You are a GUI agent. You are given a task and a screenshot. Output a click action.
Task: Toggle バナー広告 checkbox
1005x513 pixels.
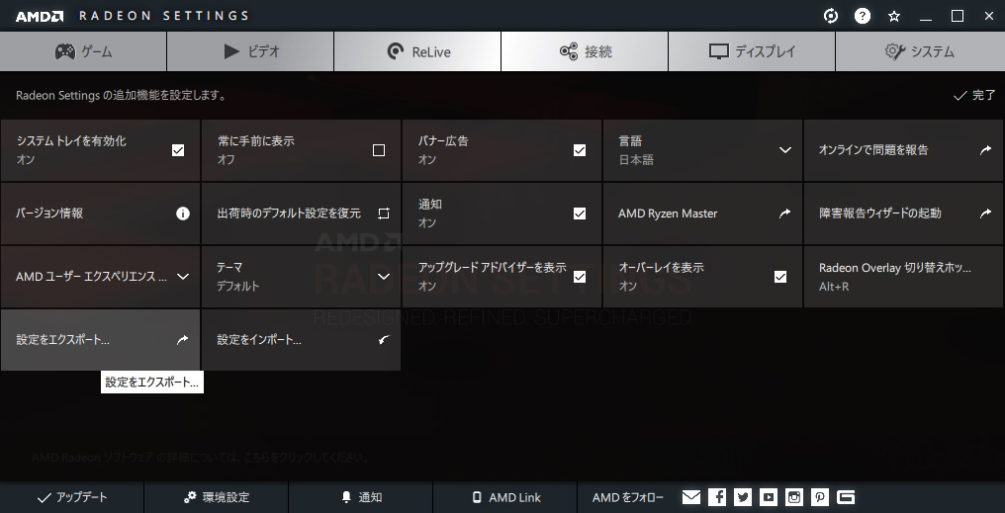pyautogui.click(x=580, y=150)
